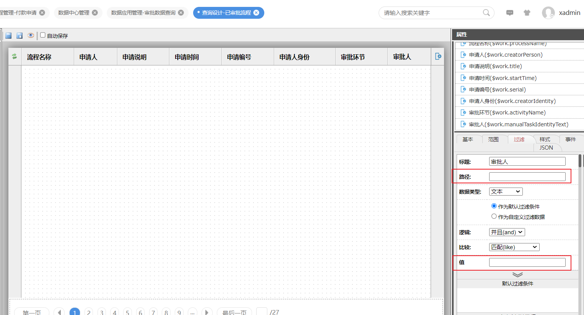Click icon beside 申请说明($work.title)
The image size is (584, 315).
(464, 66)
